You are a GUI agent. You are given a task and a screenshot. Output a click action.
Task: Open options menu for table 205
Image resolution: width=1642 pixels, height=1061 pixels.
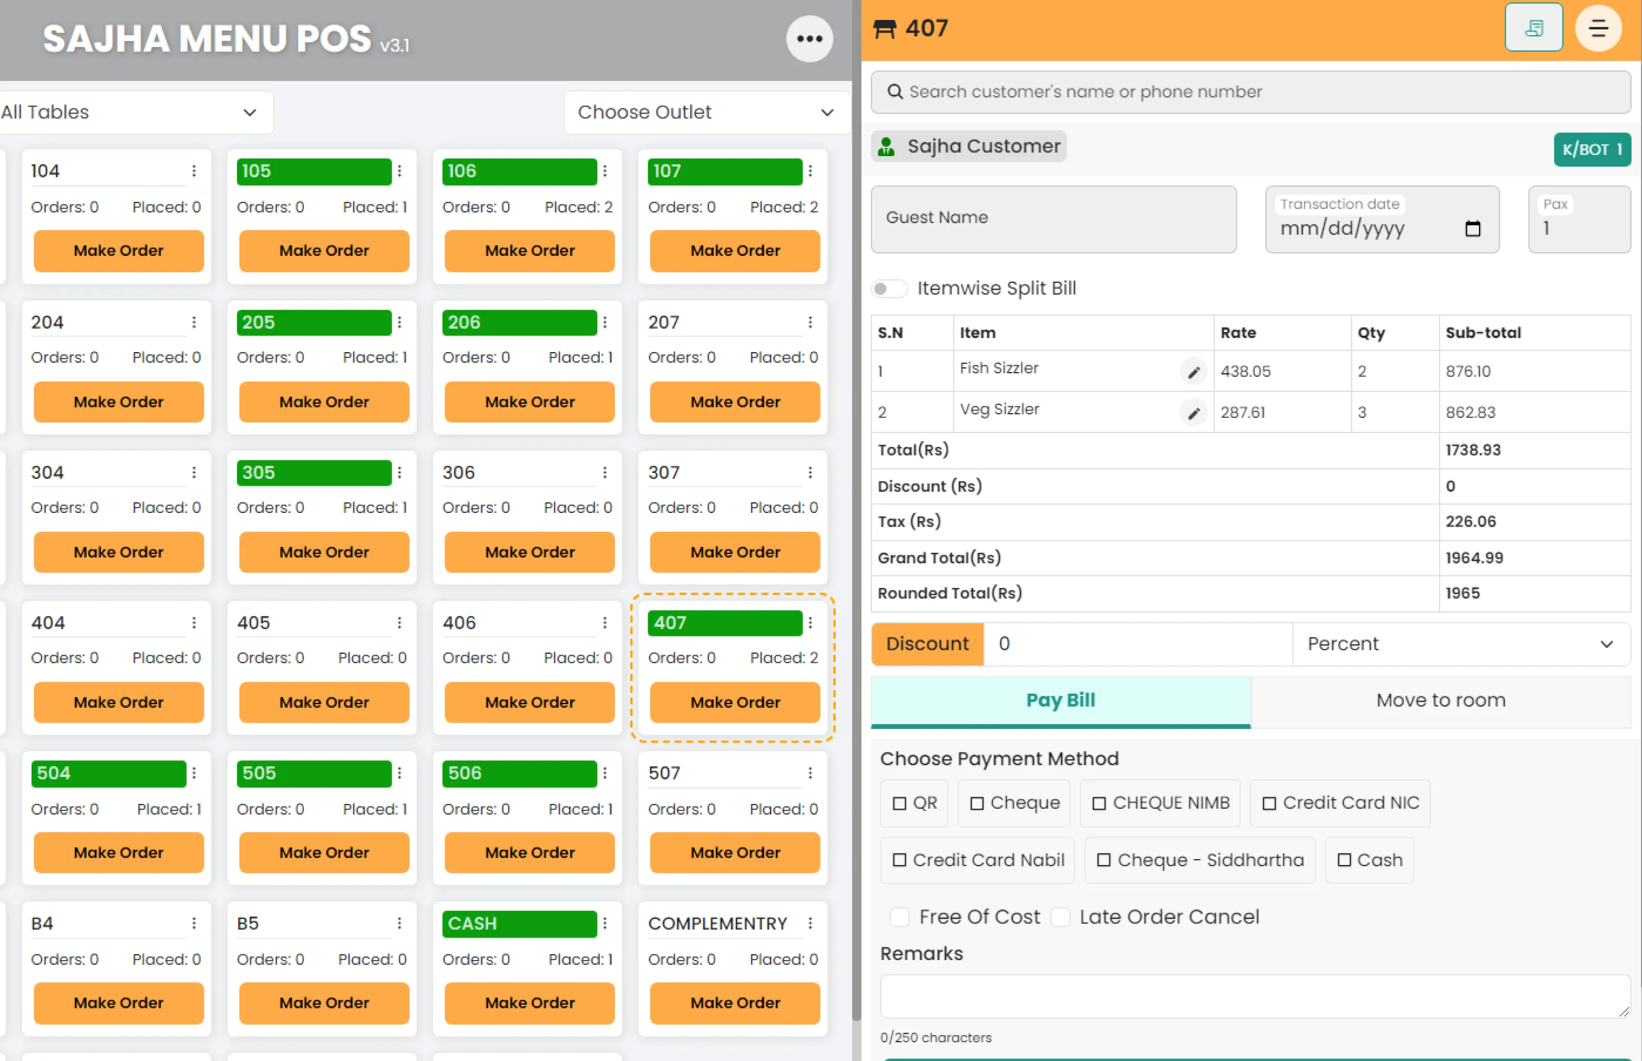pos(399,322)
